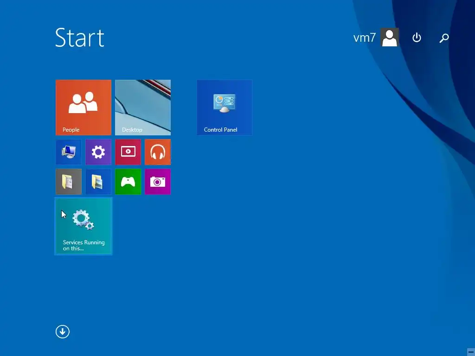
Task: Open the gray Documents folder tile
Action: click(x=69, y=182)
